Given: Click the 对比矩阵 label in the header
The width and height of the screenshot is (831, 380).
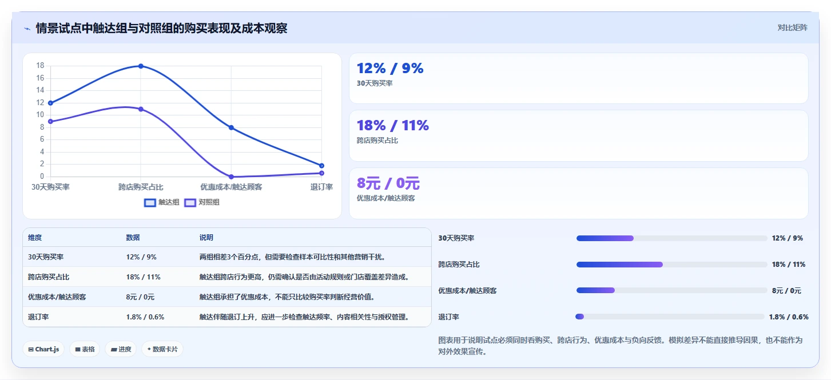Looking at the screenshot, I should tap(792, 27).
